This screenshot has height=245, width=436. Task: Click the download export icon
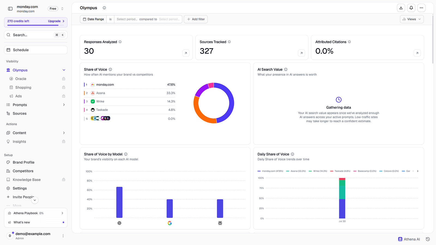point(401,8)
